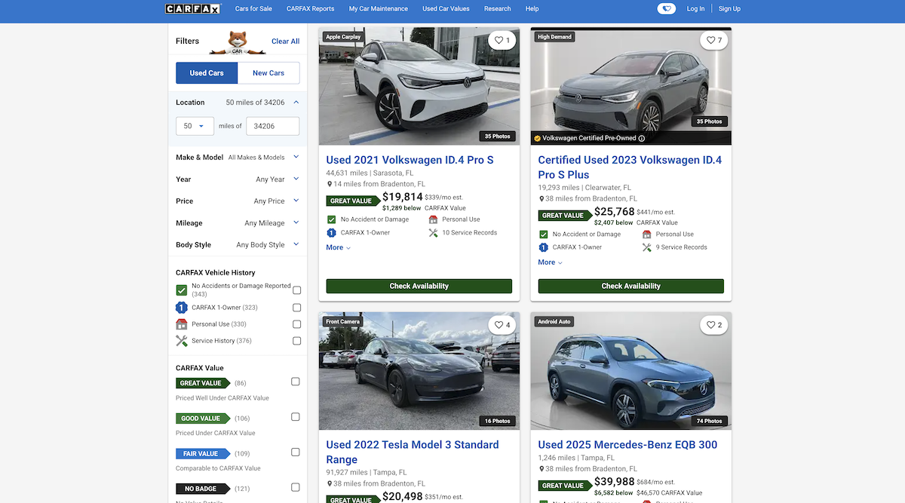Select the Used Cars toggle
905x503 pixels.
point(207,73)
